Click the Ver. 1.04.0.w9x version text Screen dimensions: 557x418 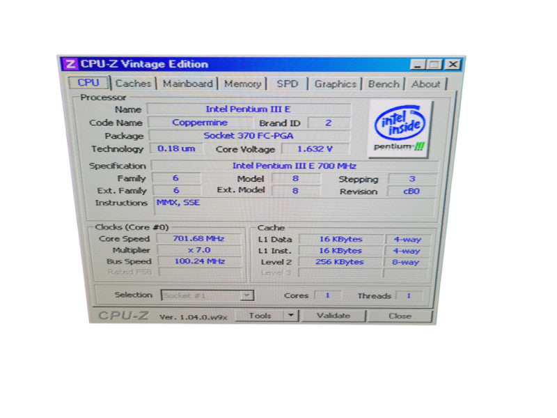point(194,317)
